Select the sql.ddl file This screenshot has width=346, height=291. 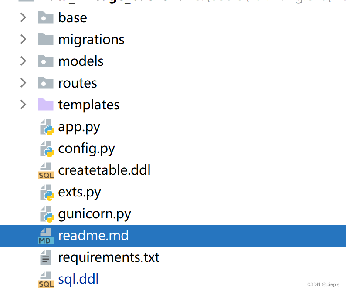pos(78,279)
